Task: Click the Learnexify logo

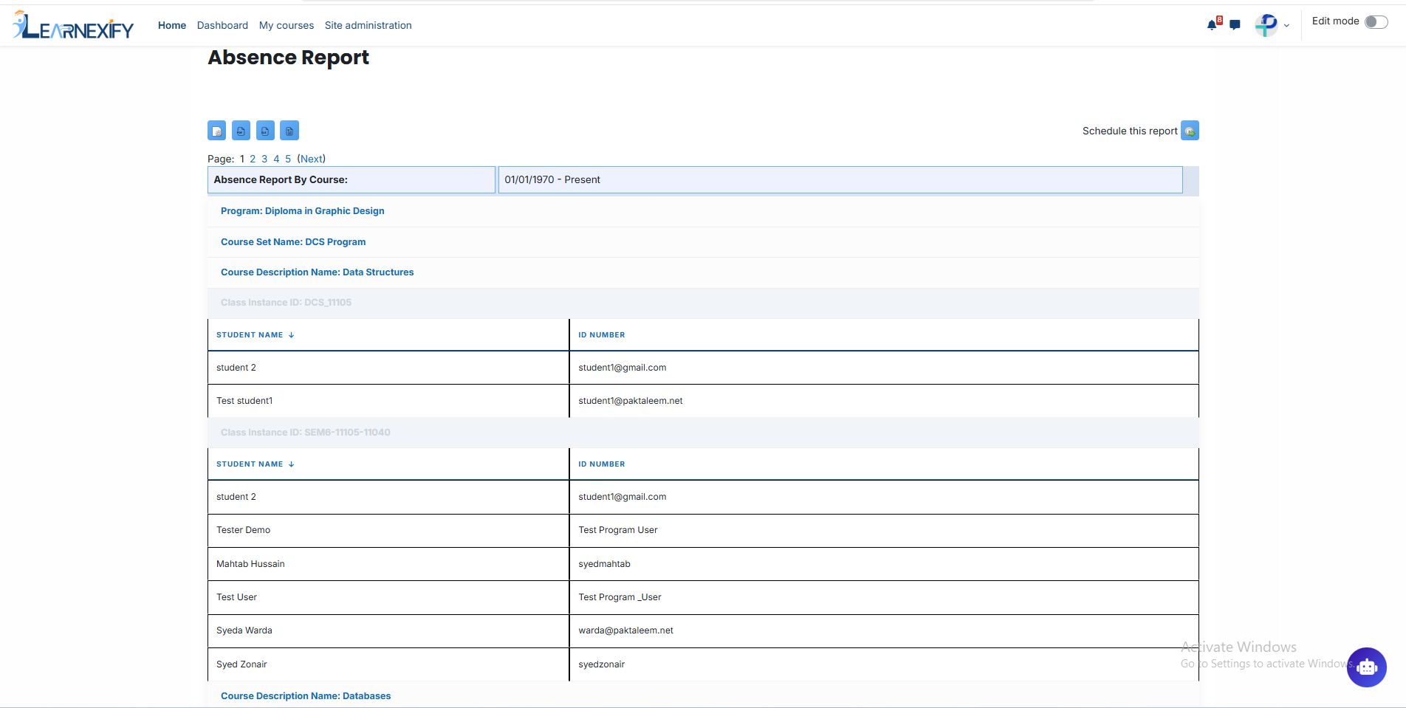Action: (73, 25)
